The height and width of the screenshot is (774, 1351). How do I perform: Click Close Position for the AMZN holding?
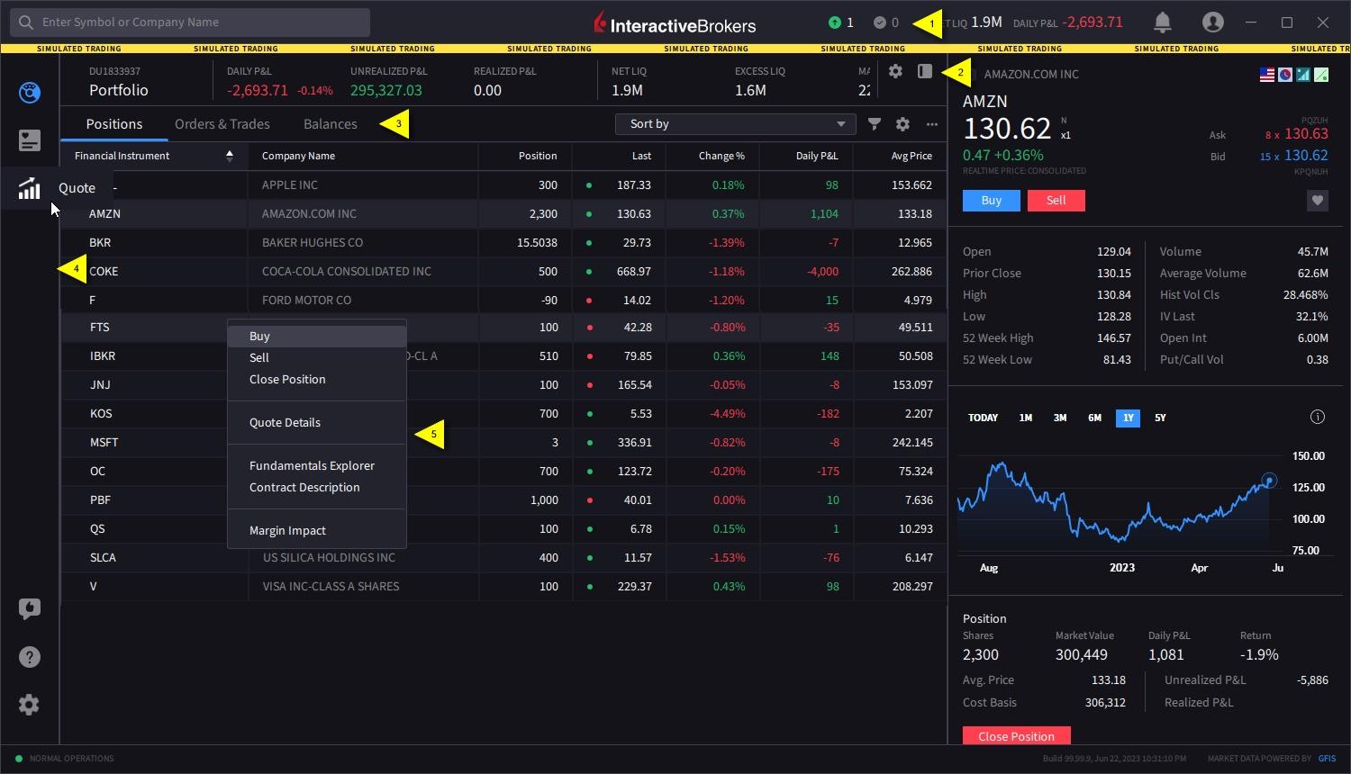1016,736
